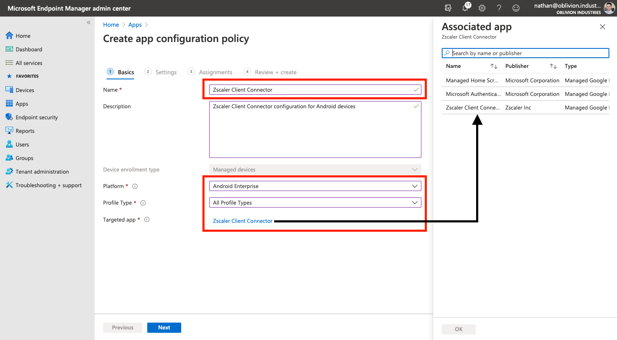The width and height of the screenshot is (617, 340).
Task: Open Endpoint security from the sidebar
Action: 36,118
